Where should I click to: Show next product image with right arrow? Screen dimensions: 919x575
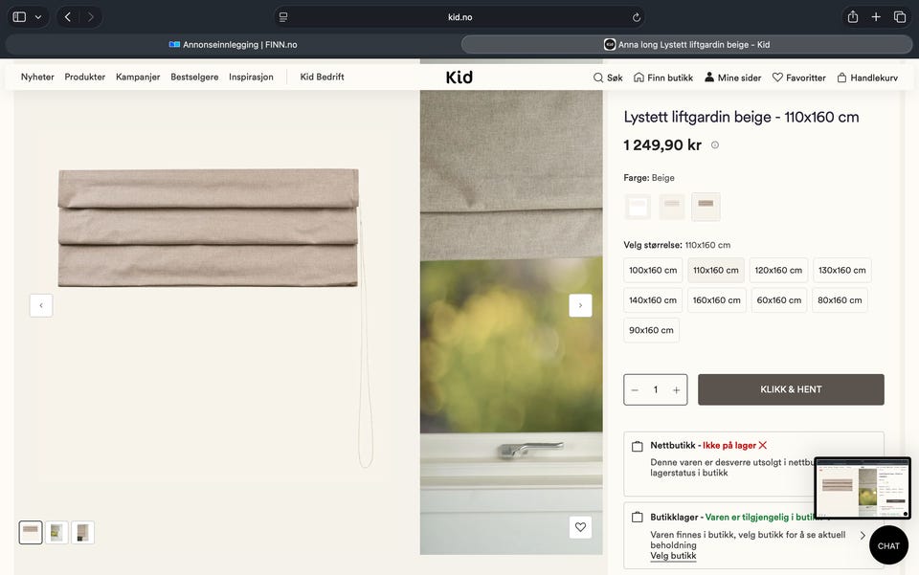tap(580, 305)
